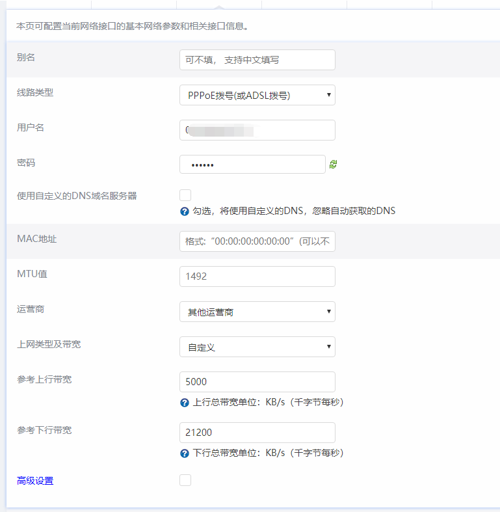Tick the 高级设置 checkbox
Image resolution: width=500 pixels, height=512 pixels.
(x=185, y=480)
